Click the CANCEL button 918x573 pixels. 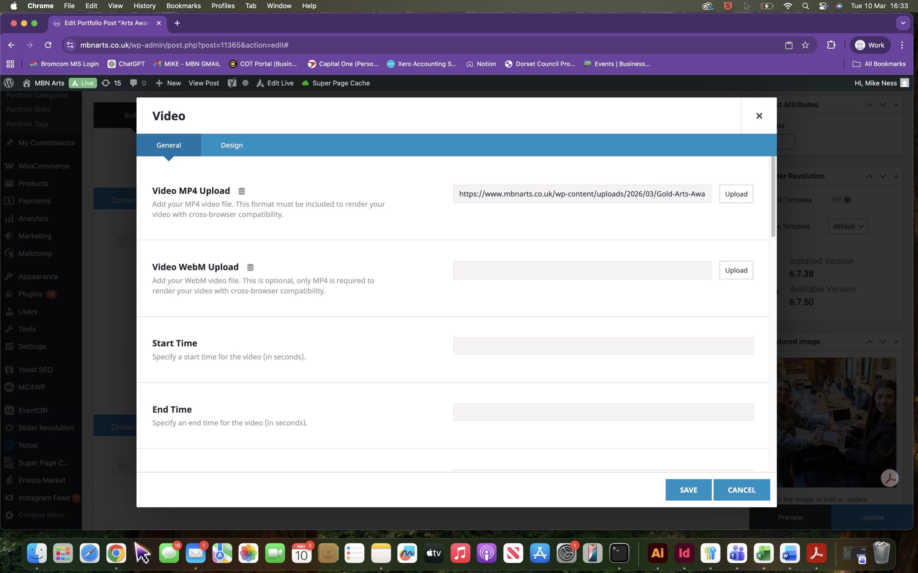coord(742,490)
